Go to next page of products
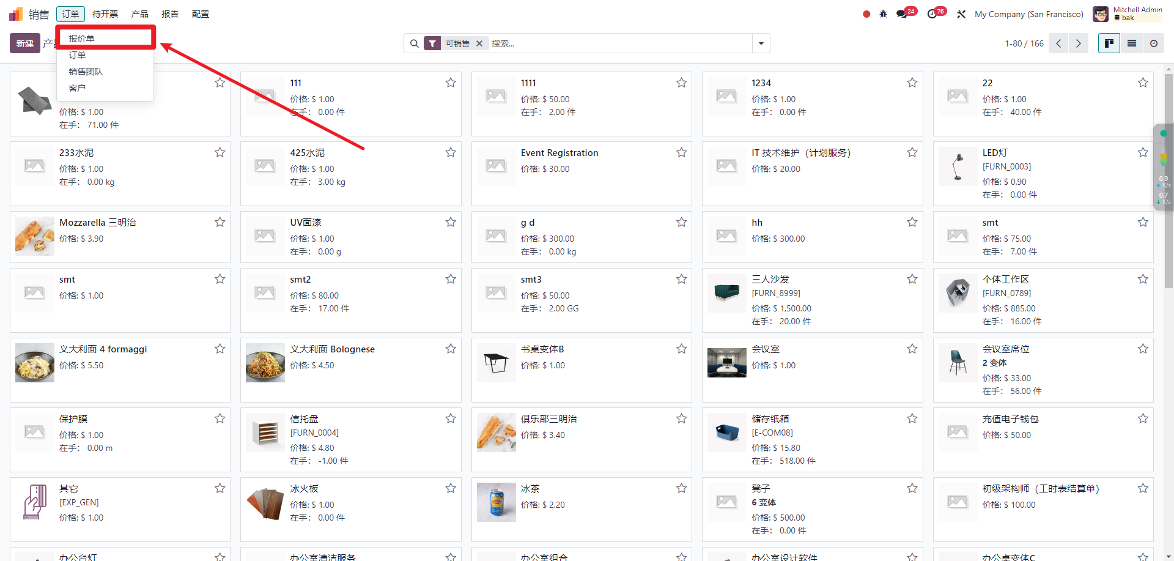1174x561 pixels. (x=1079, y=43)
